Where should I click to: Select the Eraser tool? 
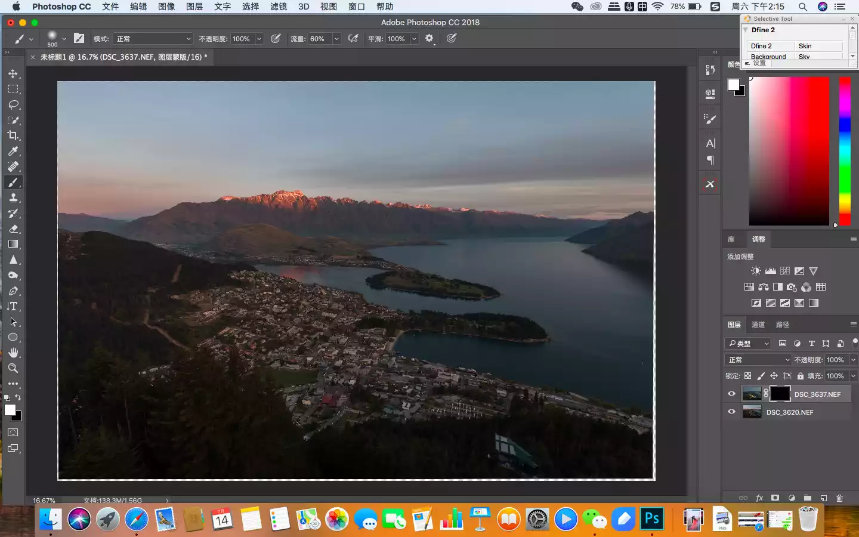pos(13,229)
